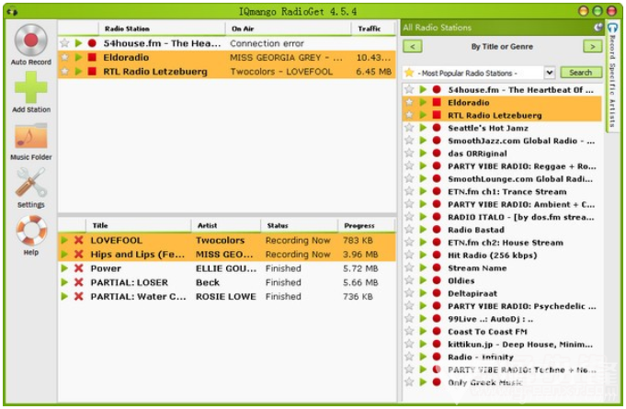Delete the Hips and Lips recording

click(x=79, y=255)
